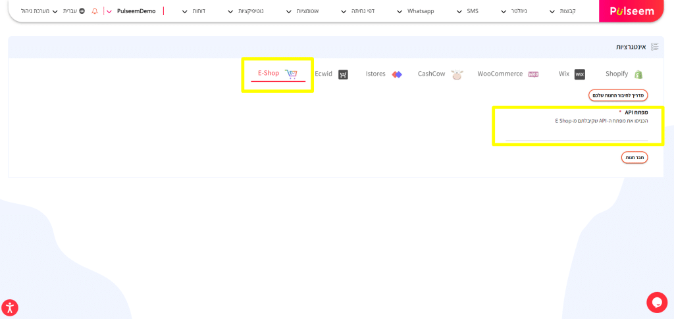Click the מפתח API label
This screenshot has height=319, width=674.
click(636, 112)
